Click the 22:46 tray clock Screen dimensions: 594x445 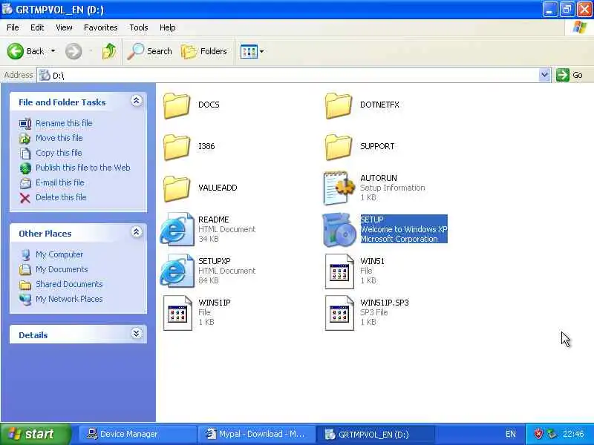point(572,434)
